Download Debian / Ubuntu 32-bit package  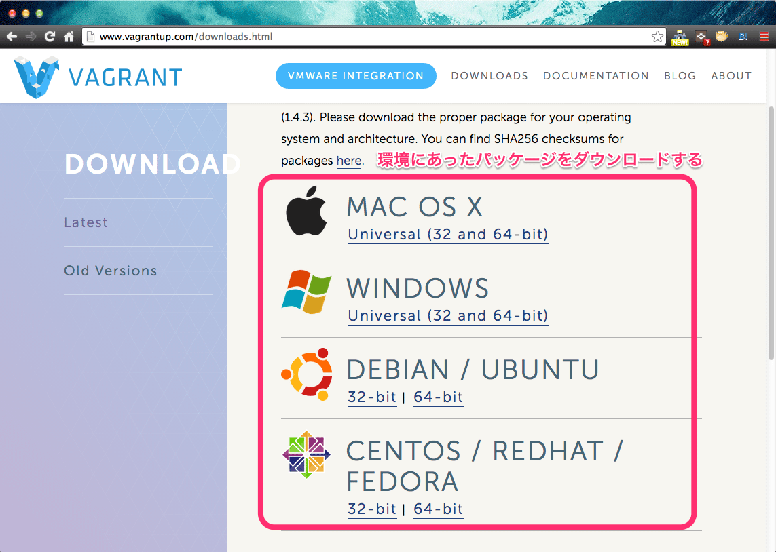(372, 397)
